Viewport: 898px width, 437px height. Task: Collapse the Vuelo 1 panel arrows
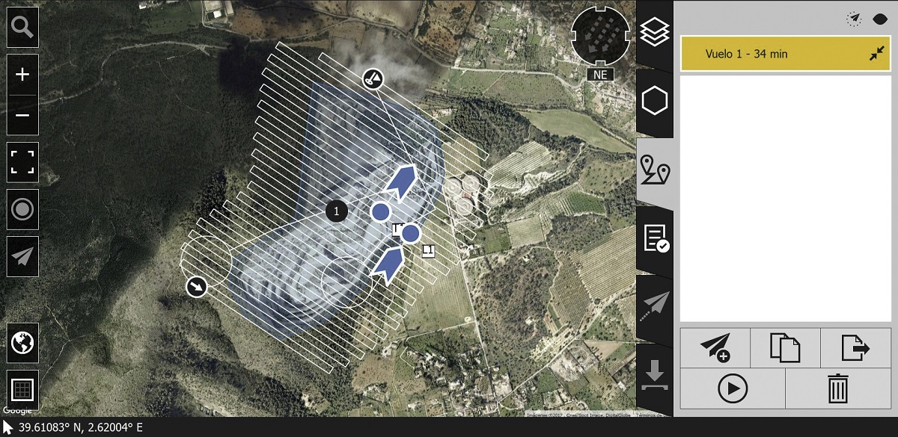[x=876, y=54]
